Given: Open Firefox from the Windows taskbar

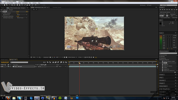Looking at the screenshot, I should coord(8,98).
